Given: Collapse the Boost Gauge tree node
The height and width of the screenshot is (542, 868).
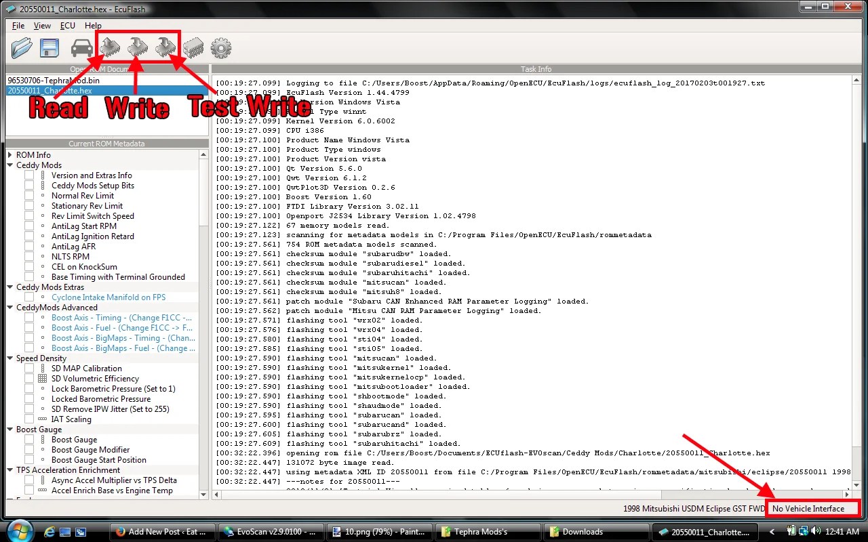Looking at the screenshot, I should tap(10, 429).
